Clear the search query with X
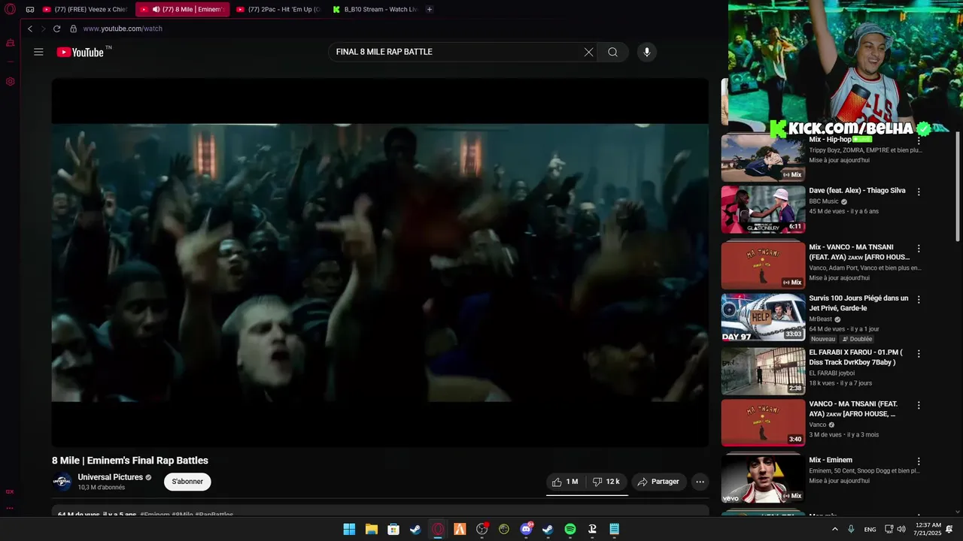The height and width of the screenshot is (541, 963). coord(588,52)
